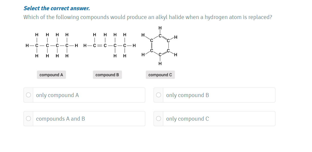Screen dimensions: 312x152
Task: Click the "compounds A and B" answer text
Action: click(60, 119)
